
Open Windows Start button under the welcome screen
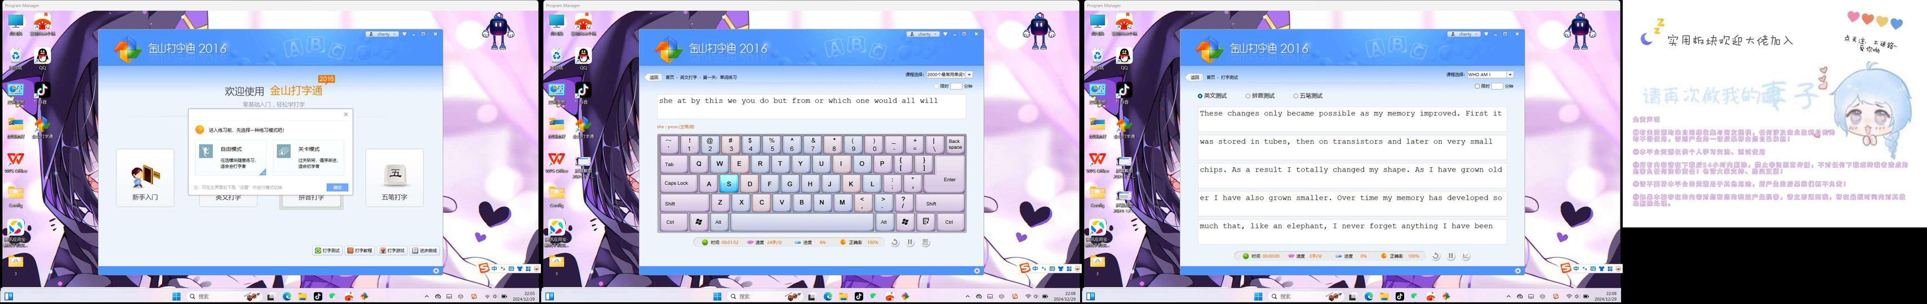[176, 297]
